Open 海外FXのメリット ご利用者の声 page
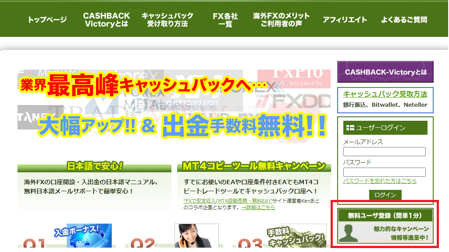Viewport: 449px width, 252px height. click(x=281, y=20)
